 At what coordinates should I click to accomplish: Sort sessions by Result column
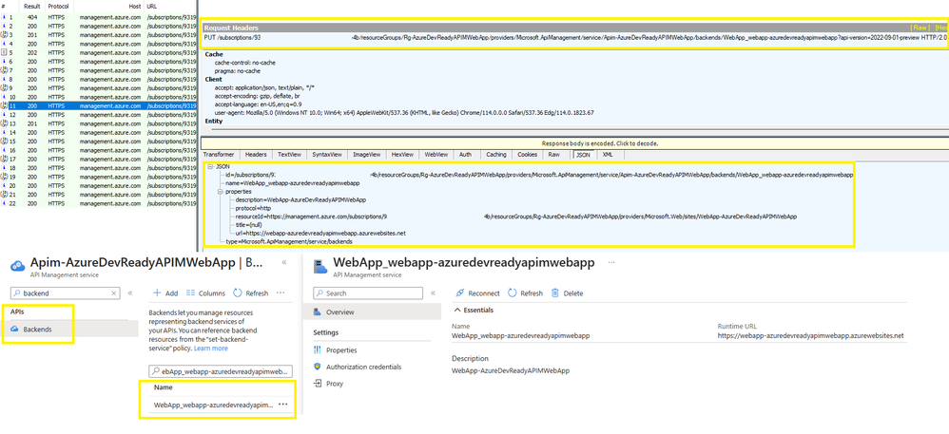32,6
